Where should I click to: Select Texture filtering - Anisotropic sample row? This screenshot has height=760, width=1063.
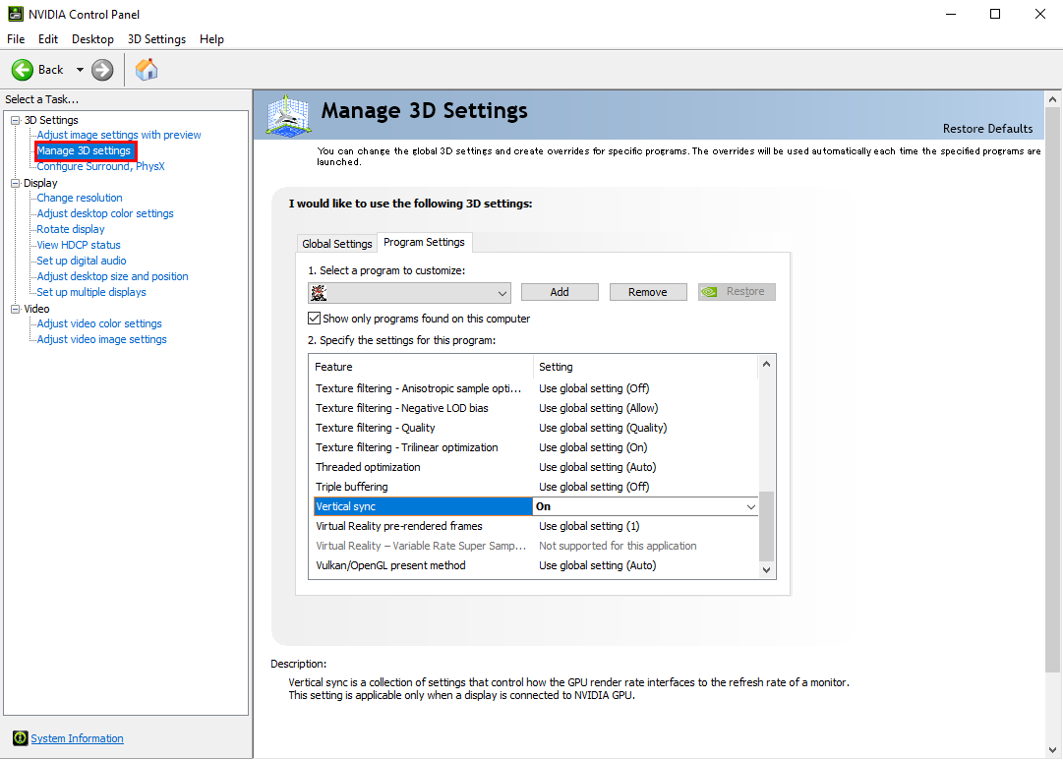535,388
